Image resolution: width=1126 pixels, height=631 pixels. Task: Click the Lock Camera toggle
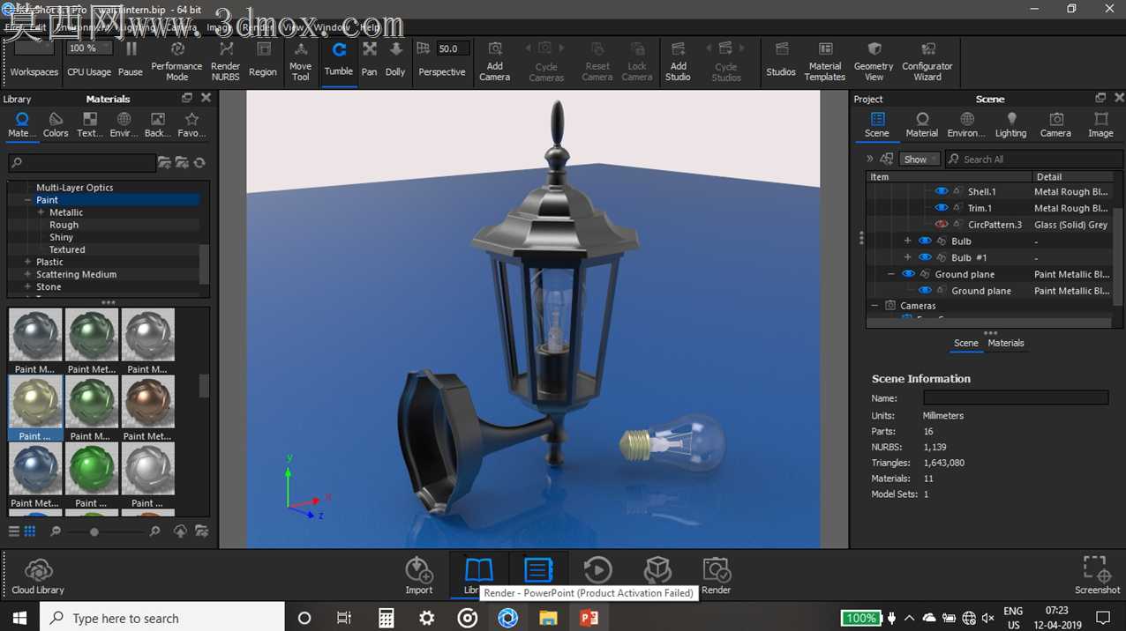pyautogui.click(x=637, y=60)
